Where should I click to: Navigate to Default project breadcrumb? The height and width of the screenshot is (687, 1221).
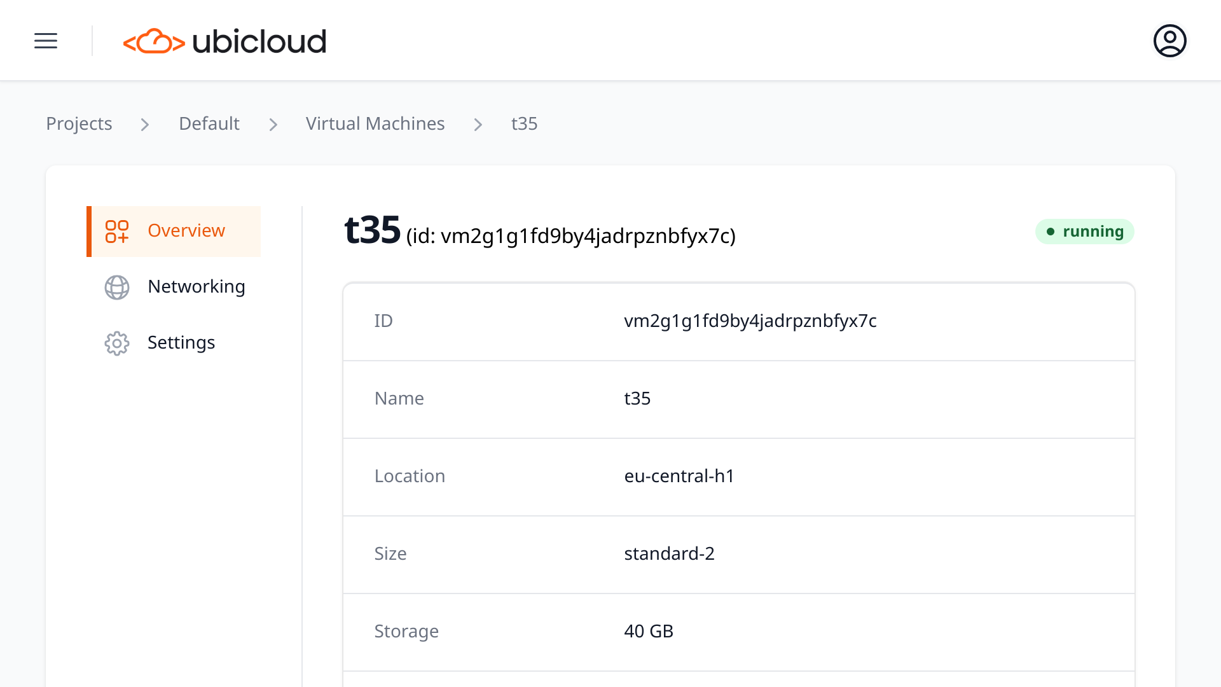[209, 123]
